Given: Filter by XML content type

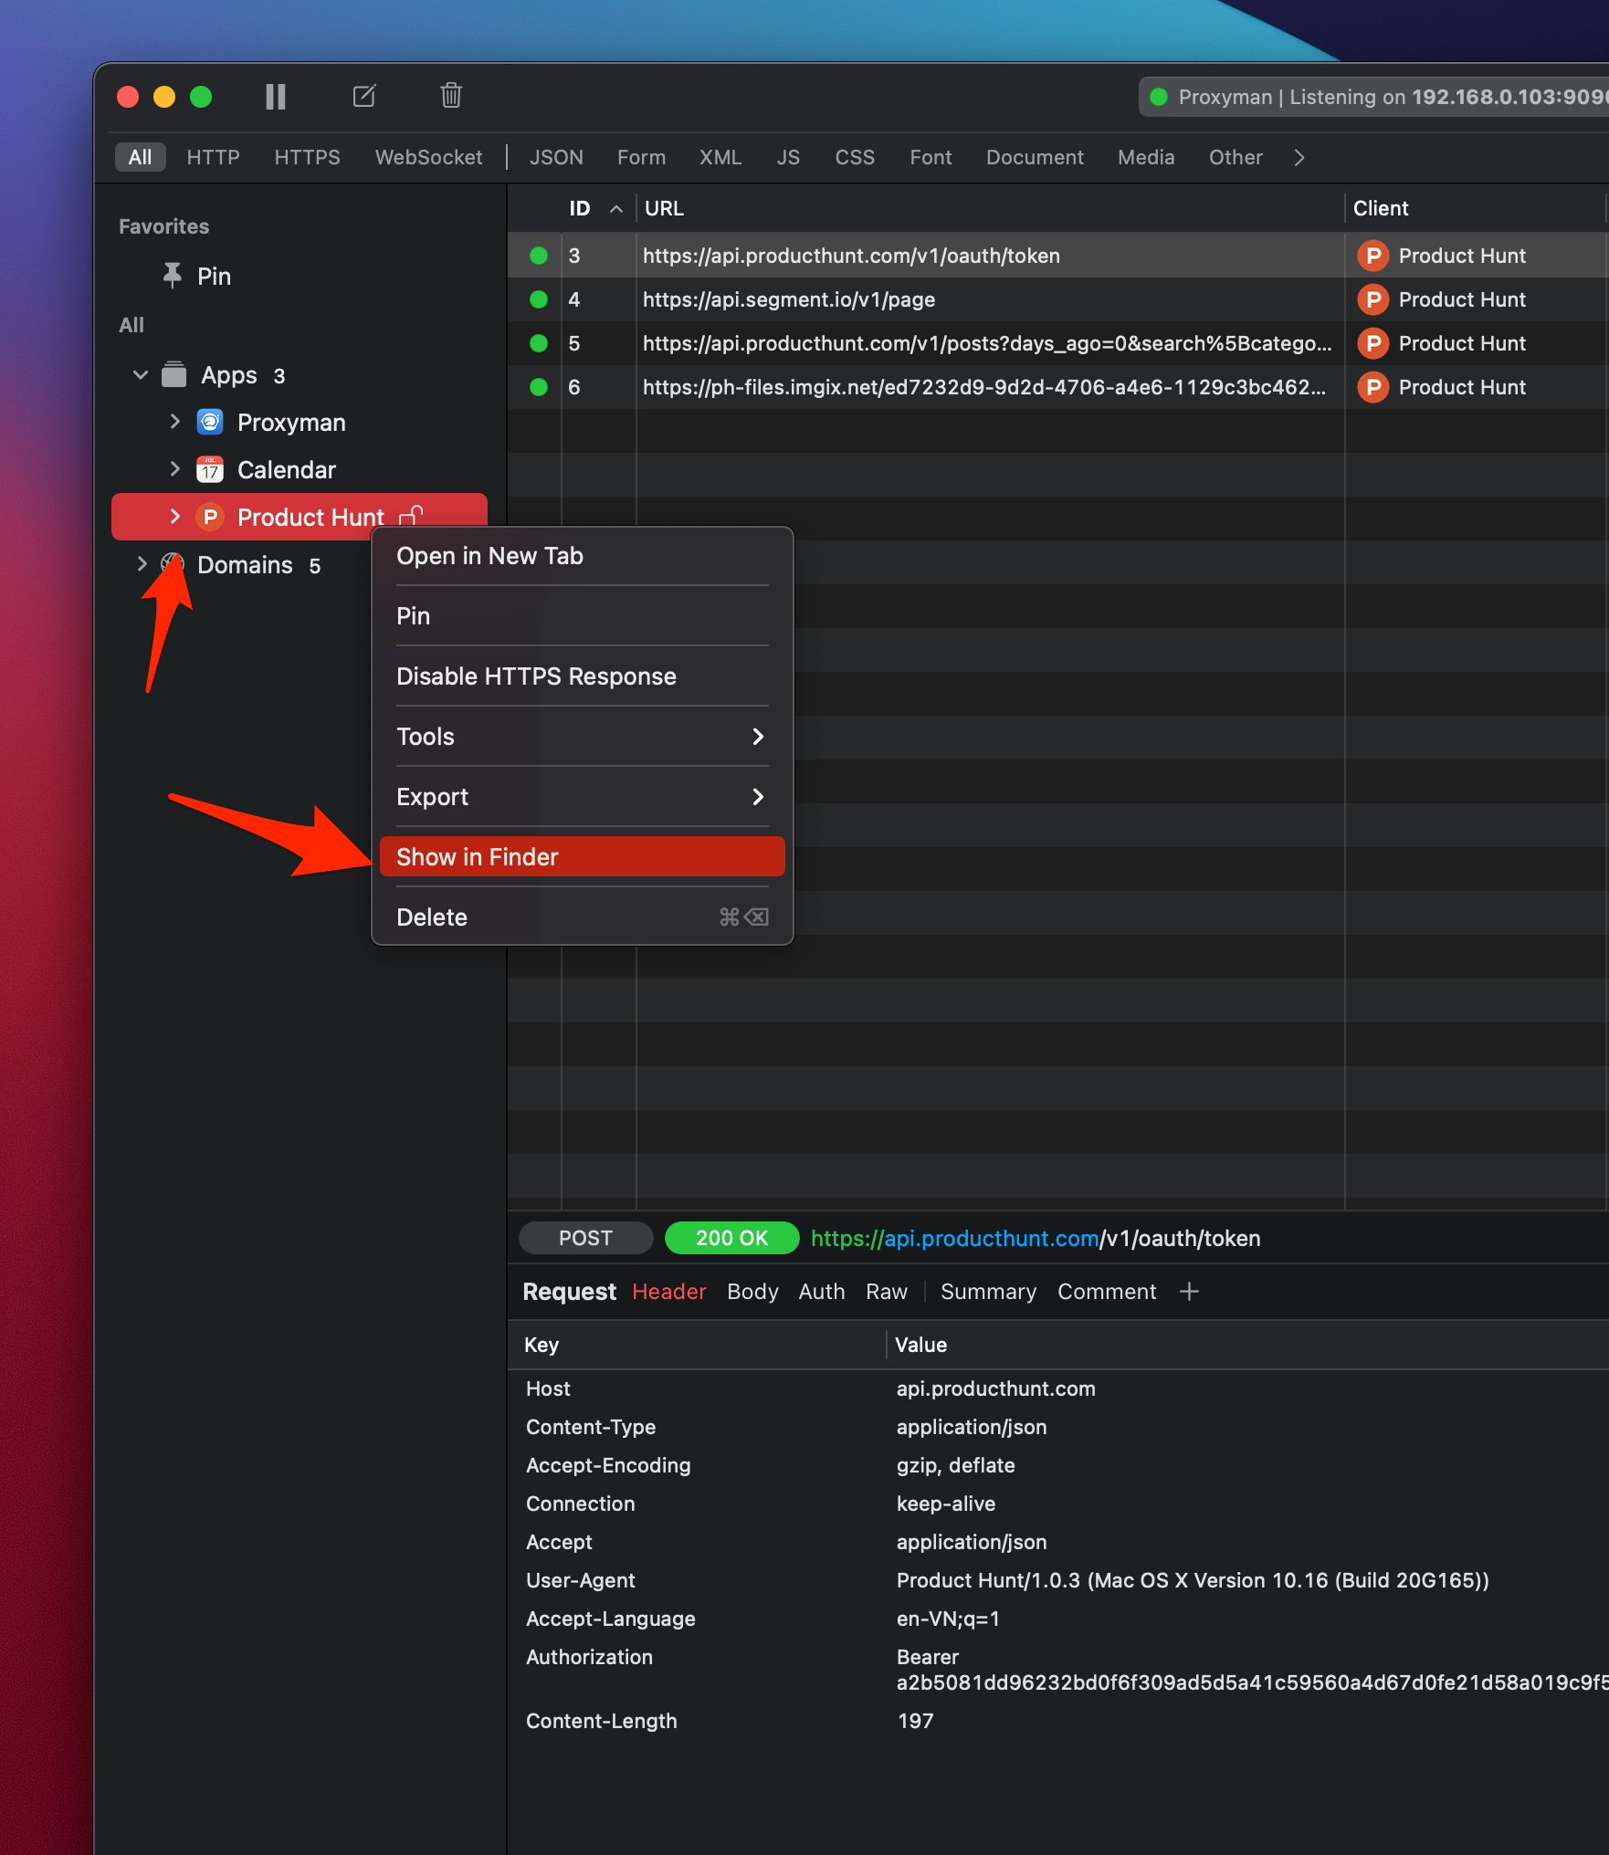Looking at the screenshot, I should click(x=720, y=157).
